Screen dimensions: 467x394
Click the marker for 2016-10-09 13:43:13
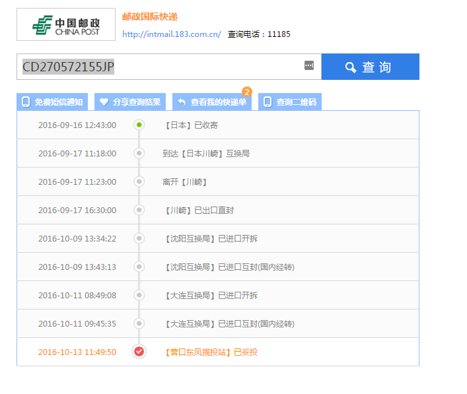[x=139, y=267]
